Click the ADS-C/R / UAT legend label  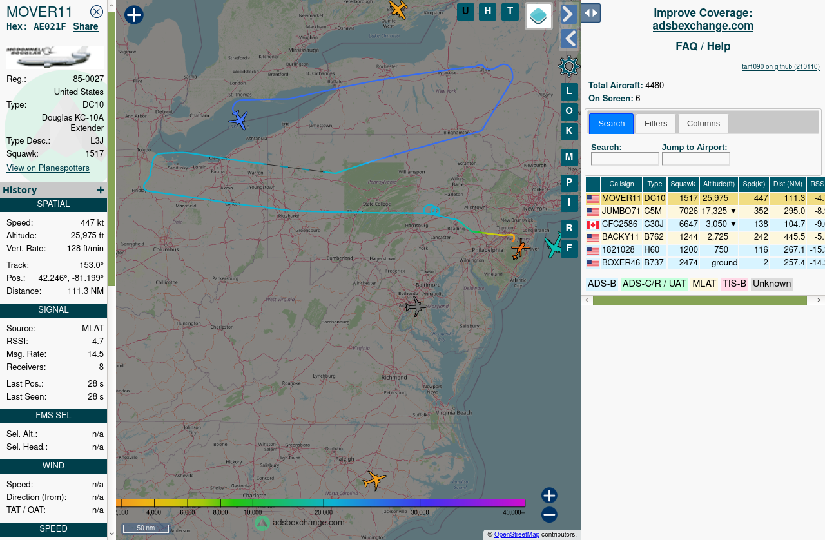point(654,284)
